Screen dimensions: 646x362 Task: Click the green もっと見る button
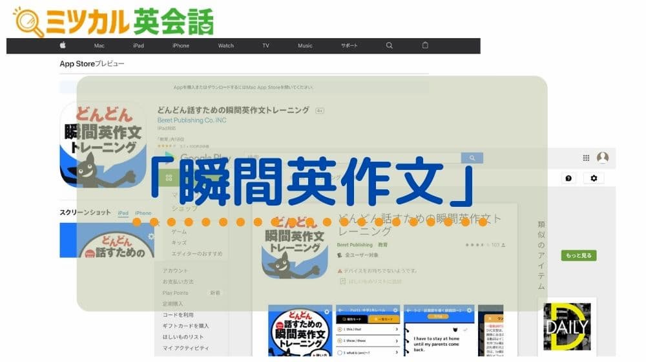click(578, 255)
